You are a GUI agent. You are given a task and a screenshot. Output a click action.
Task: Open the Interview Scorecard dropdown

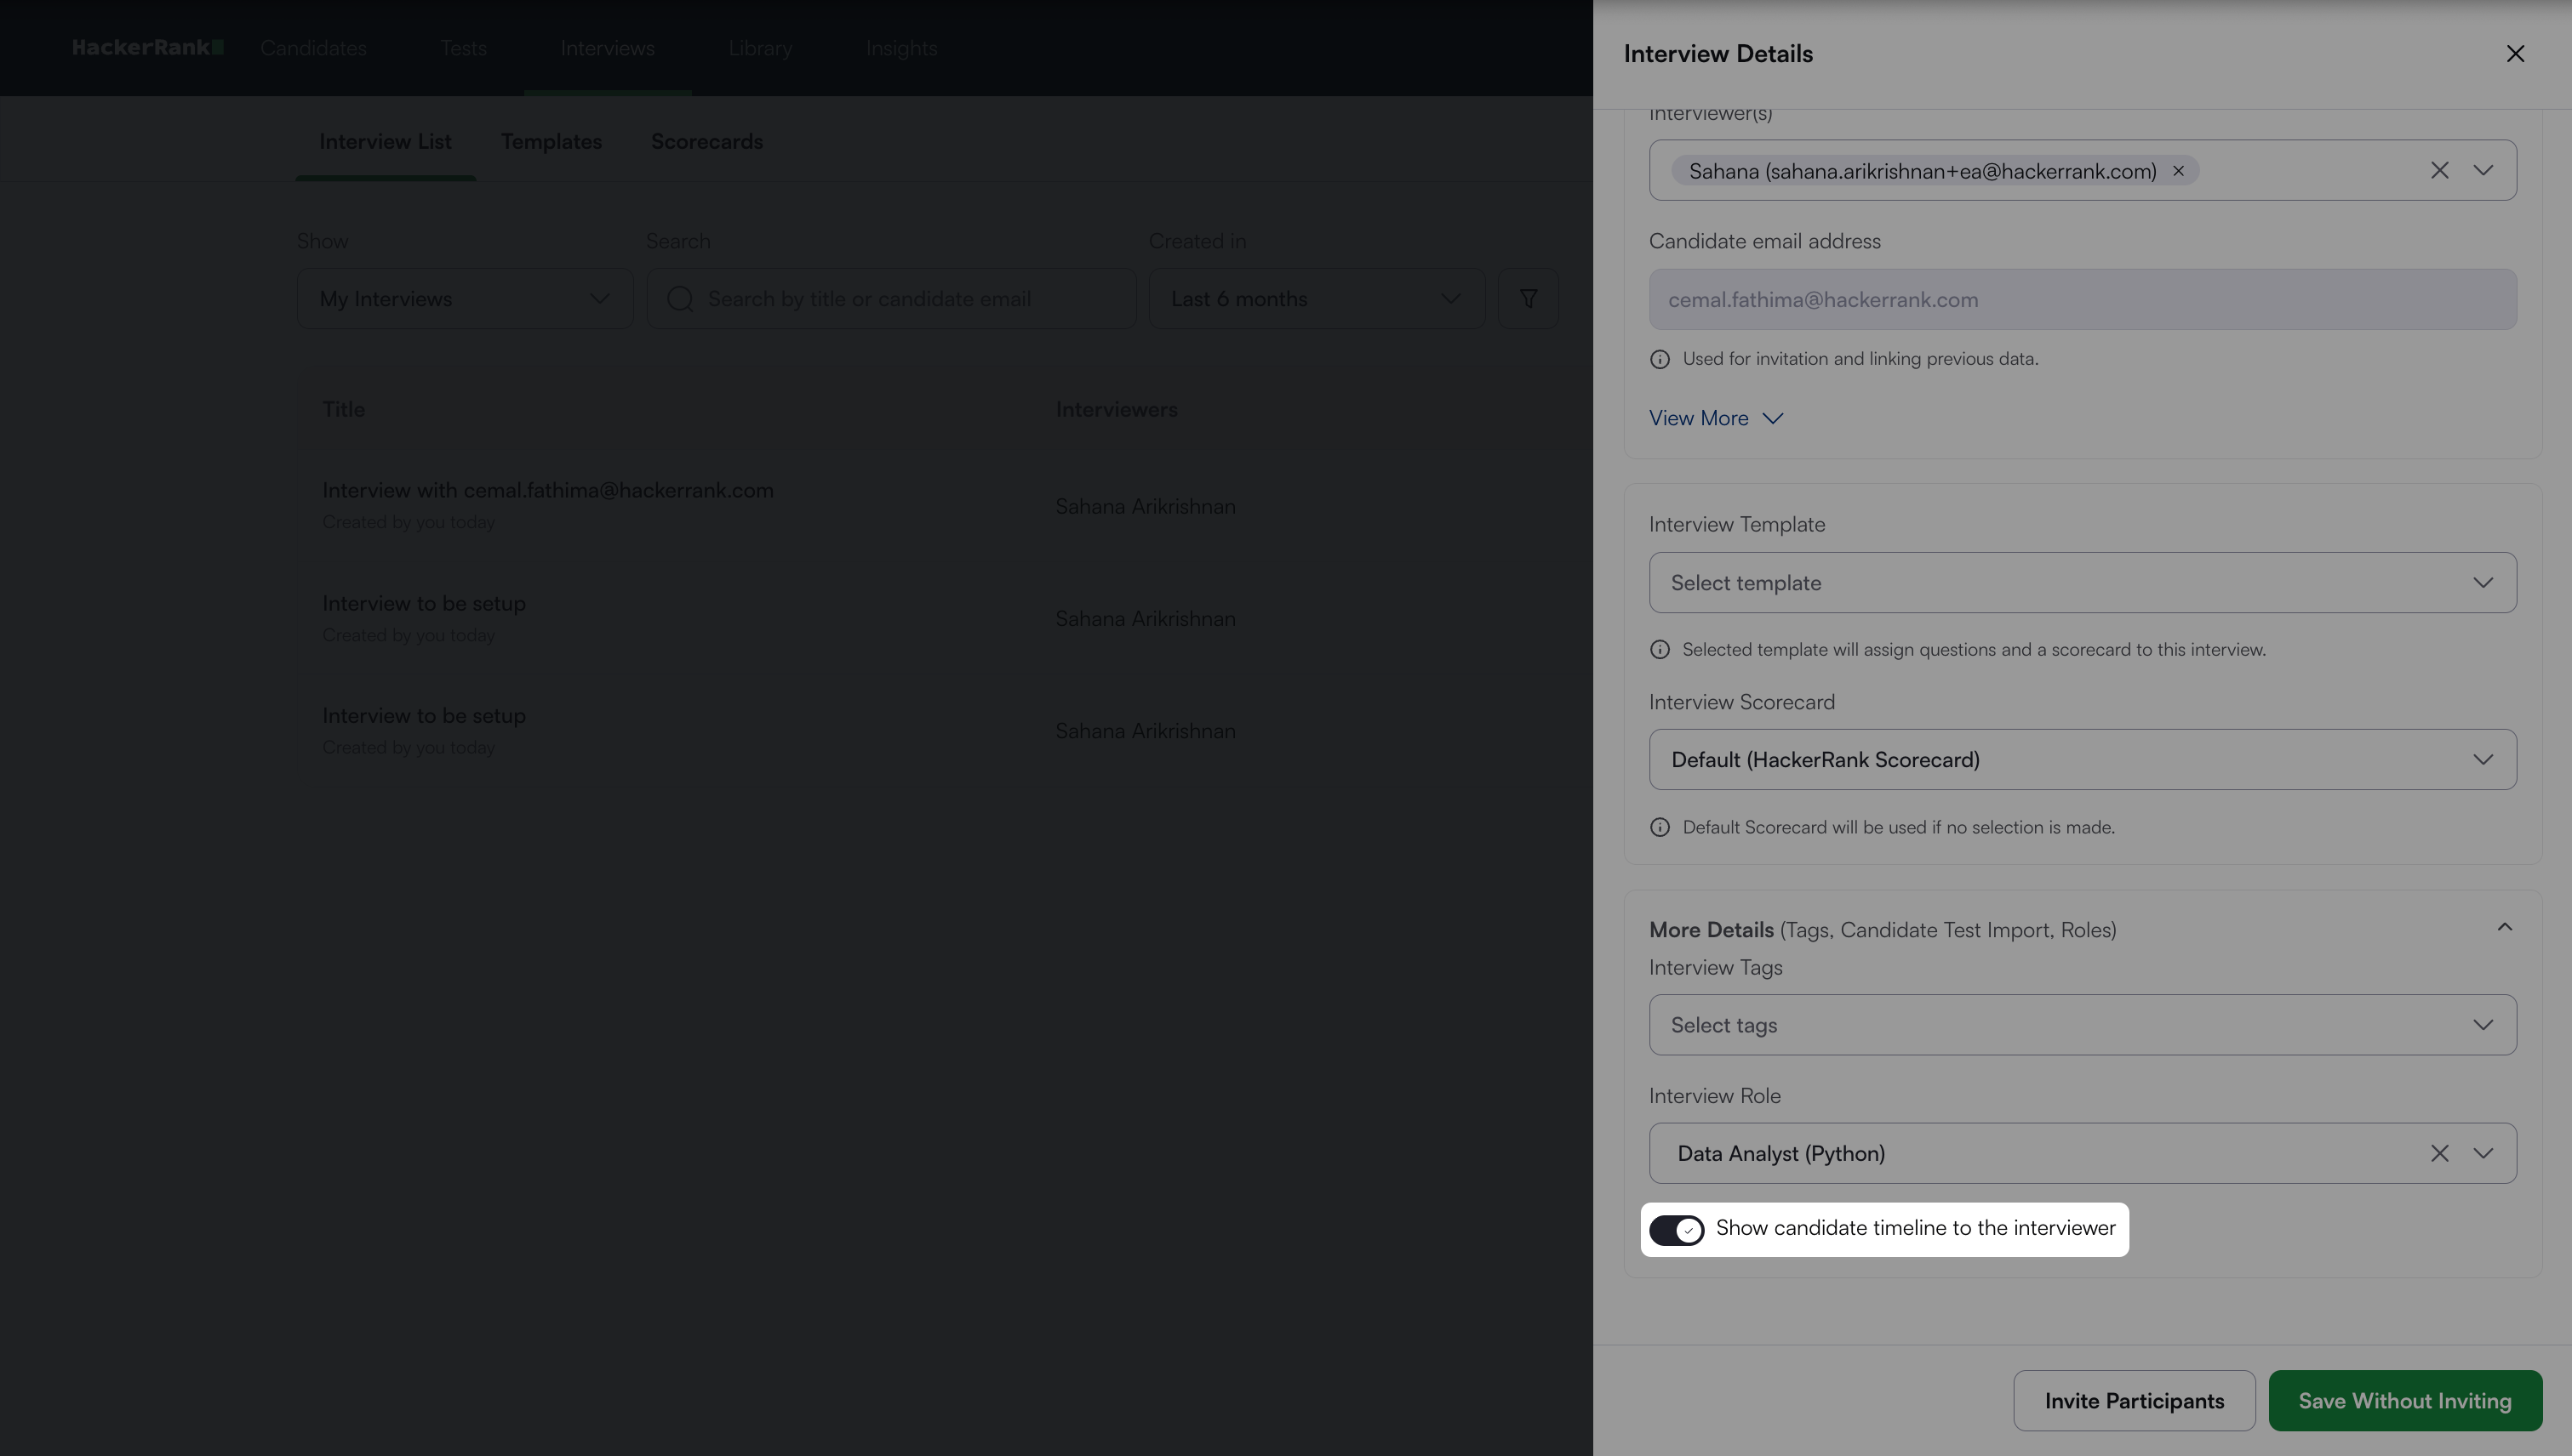coord(2082,760)
